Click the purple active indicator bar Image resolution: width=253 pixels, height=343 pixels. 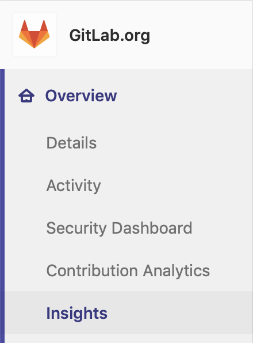click(2, 206)
